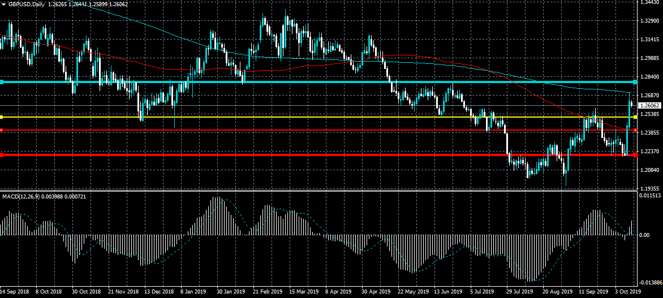Screen dimensions: 663x298
Task: Select the thick red line's left-end handle
Action: point(2,155)
